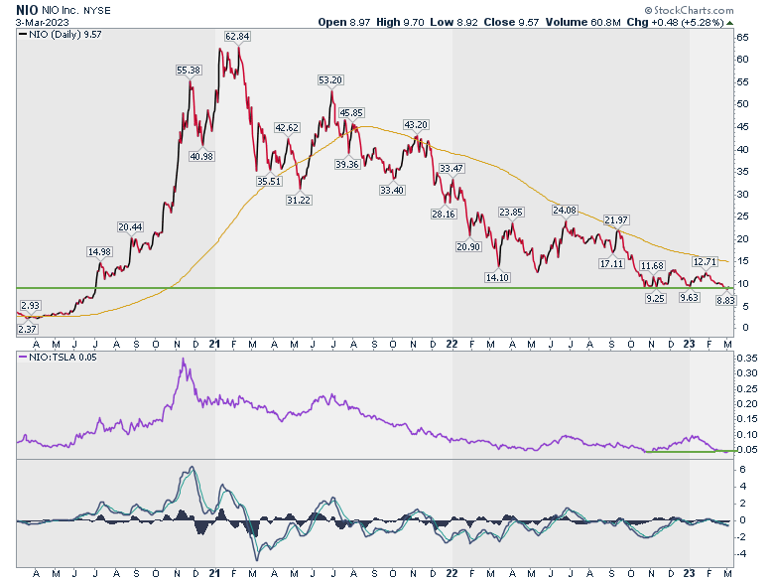774x582 pixels.
Task: Click the green up-arrow change indicator
Action: (729, 23)
